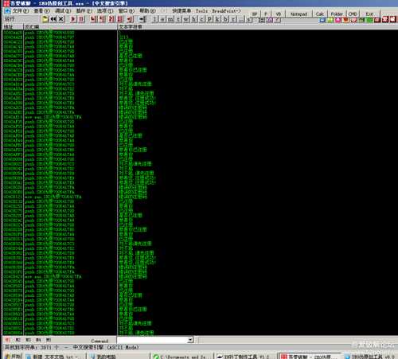Click the Open file icon in toolbar
This screenshot has height=359, width=398.
pos(45,19)
